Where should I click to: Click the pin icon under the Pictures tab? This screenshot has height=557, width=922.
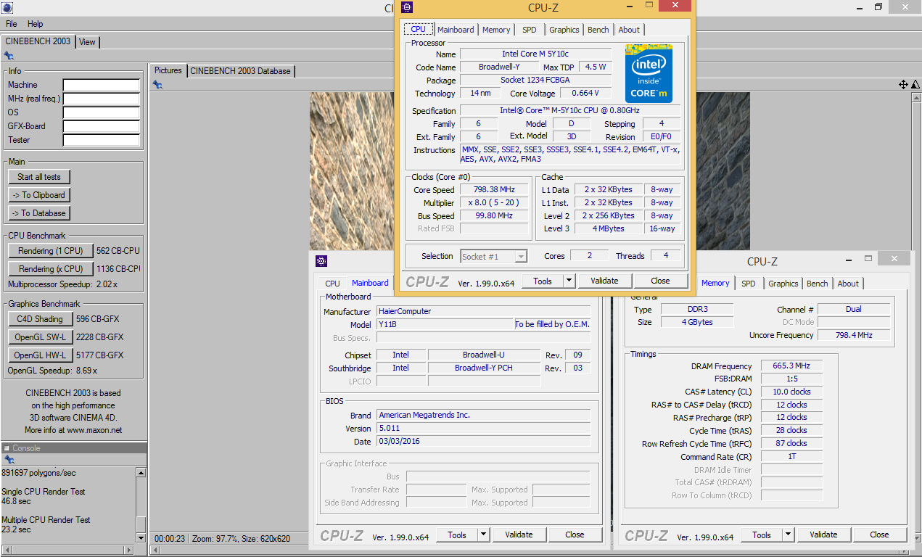(157, 85)
